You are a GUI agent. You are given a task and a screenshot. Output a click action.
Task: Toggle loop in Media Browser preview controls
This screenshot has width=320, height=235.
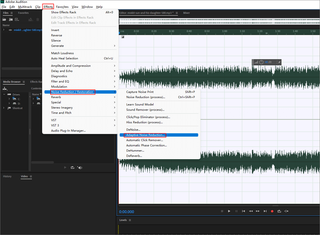(x=72, y=167)
